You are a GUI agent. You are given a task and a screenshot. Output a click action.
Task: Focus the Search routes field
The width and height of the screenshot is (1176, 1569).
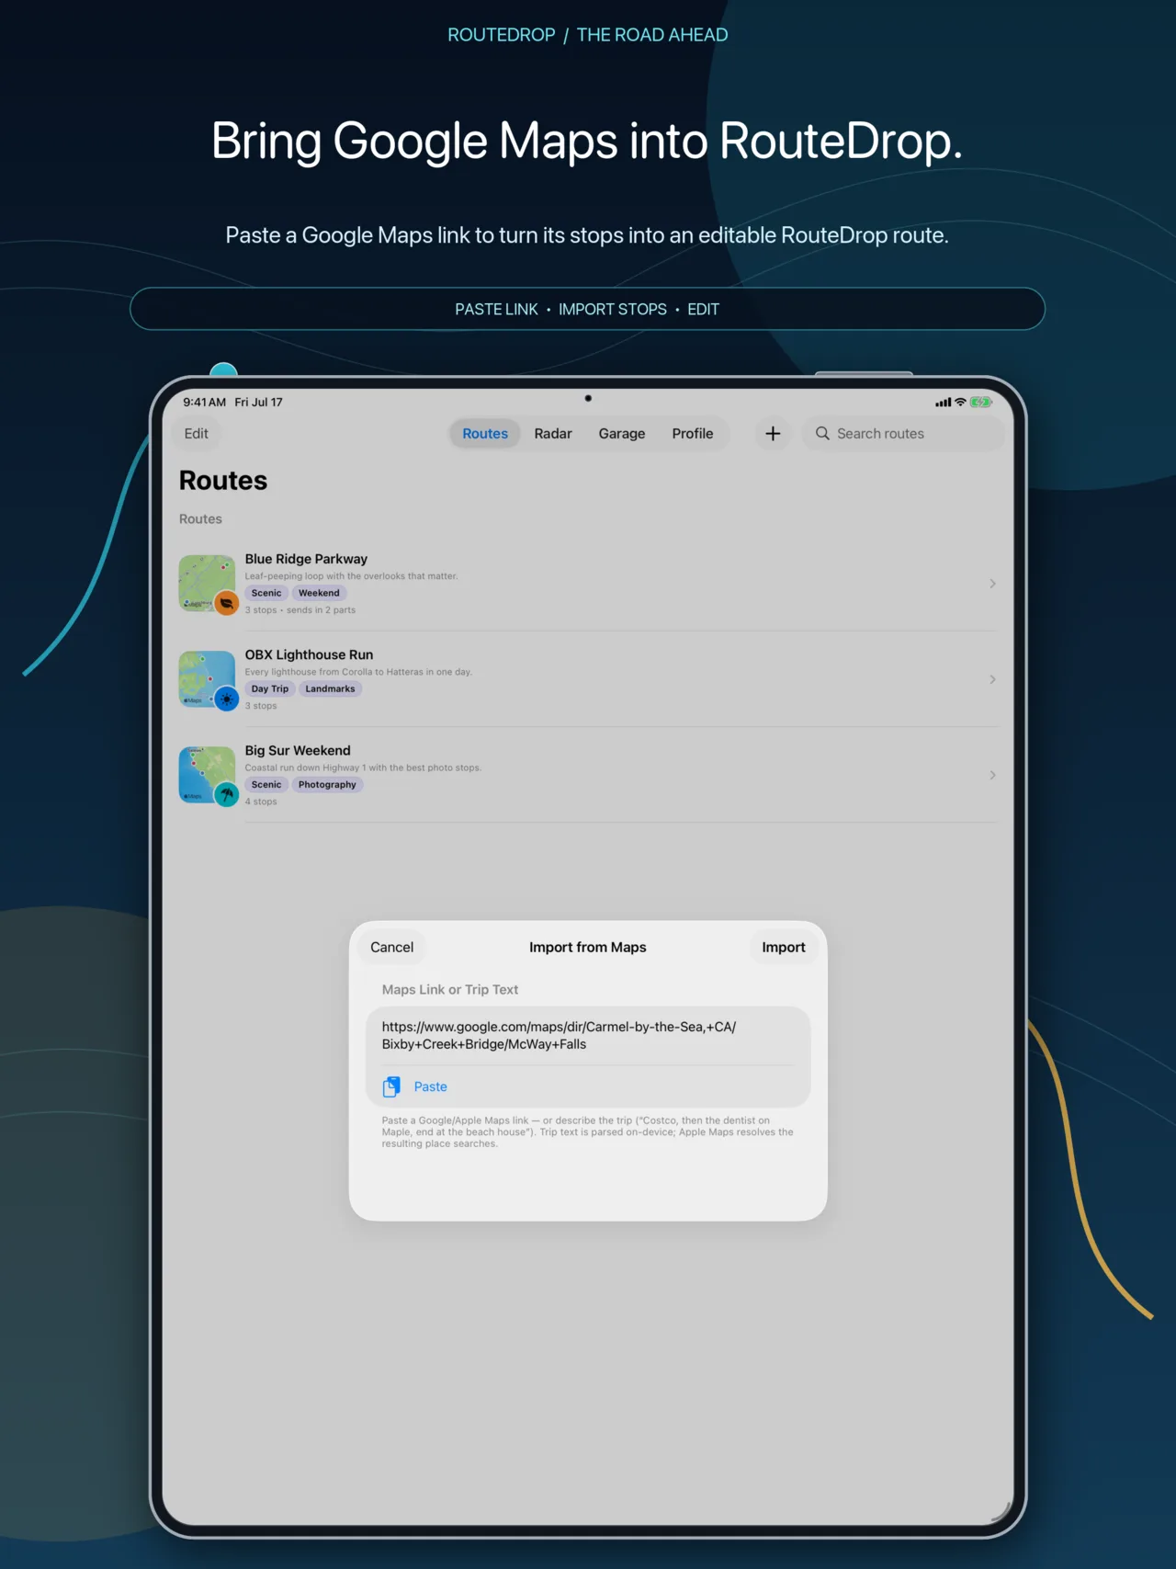(904, 433)
